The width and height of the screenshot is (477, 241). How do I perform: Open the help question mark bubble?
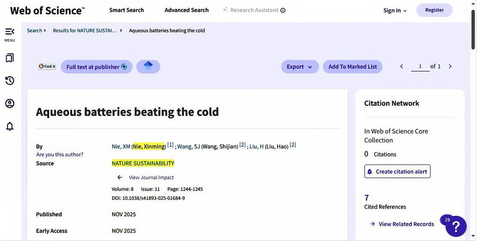[456, 226]
